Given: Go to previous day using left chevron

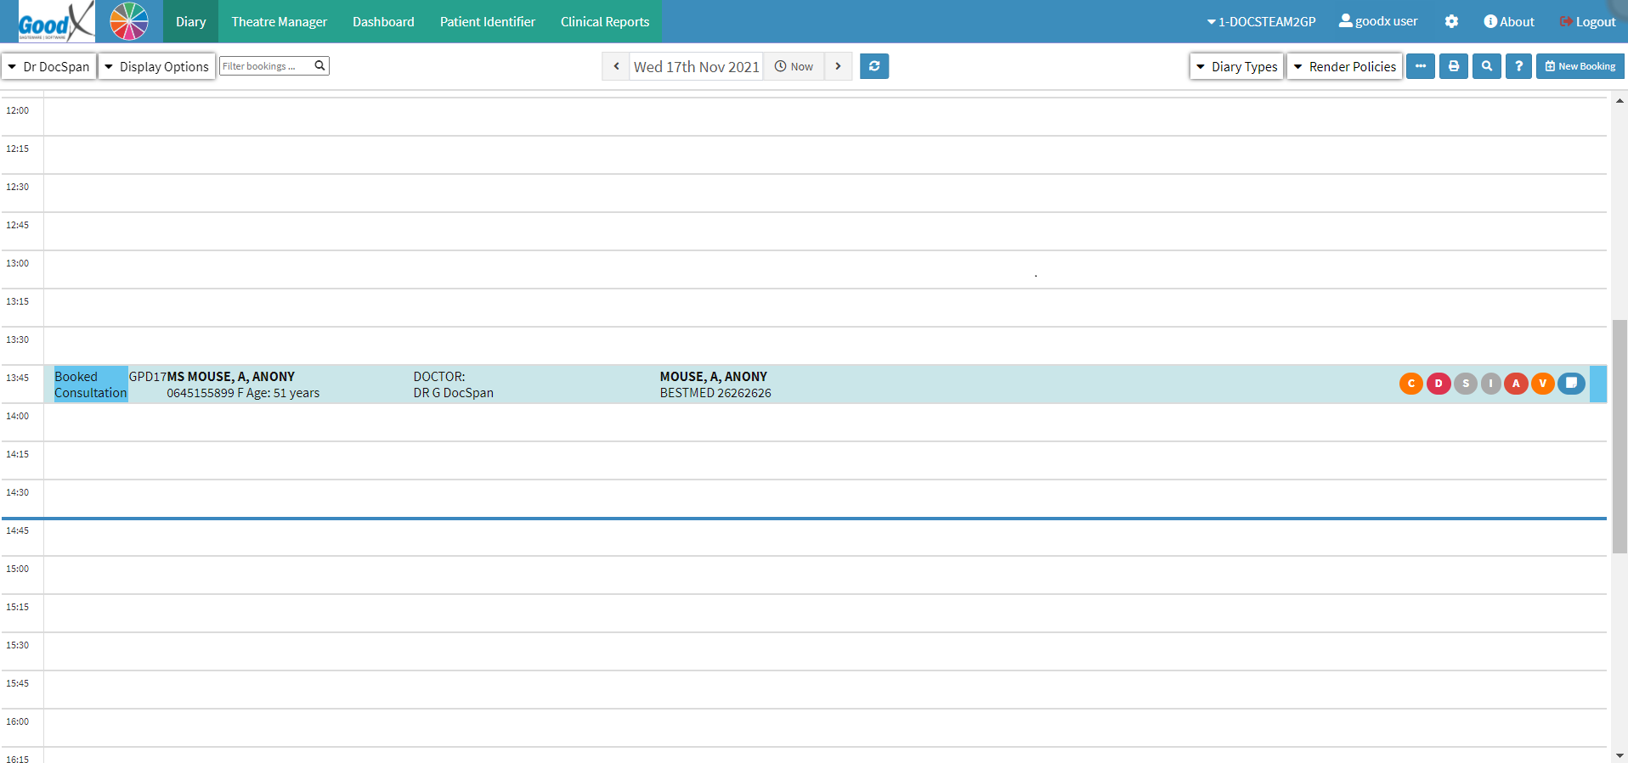Looking at the screenshot, I should point(616,66).
